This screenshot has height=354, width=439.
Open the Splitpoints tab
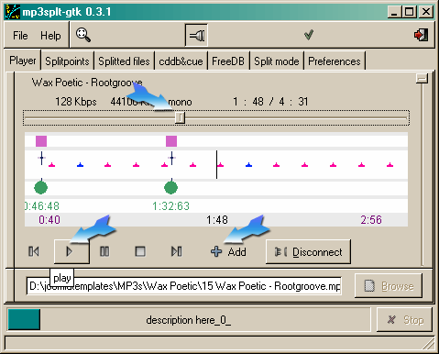click(x=67, y=61)
